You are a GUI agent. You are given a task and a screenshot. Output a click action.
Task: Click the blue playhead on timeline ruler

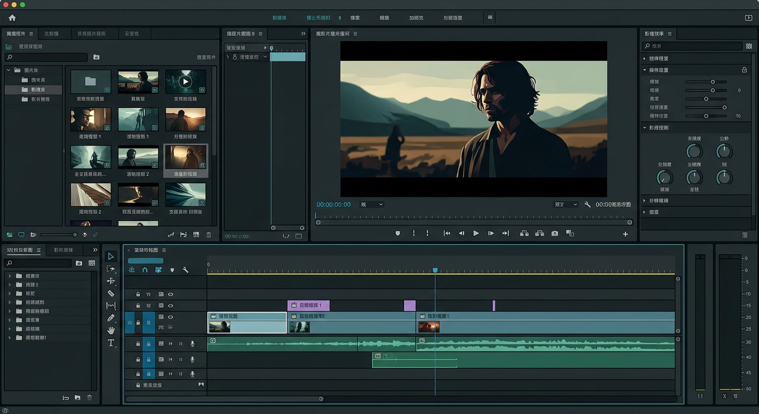[435, 270]
